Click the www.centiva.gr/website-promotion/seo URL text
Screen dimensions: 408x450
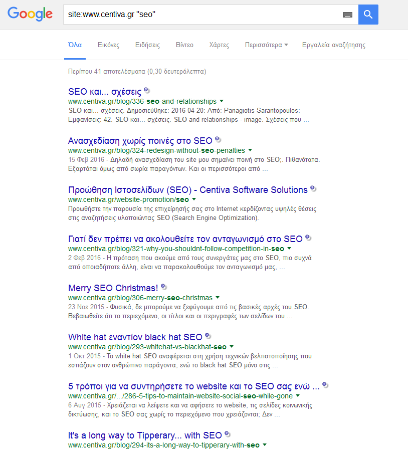[128, 199]
